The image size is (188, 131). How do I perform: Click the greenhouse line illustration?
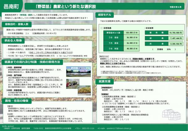pyautogui.click(x=171, y=115)
